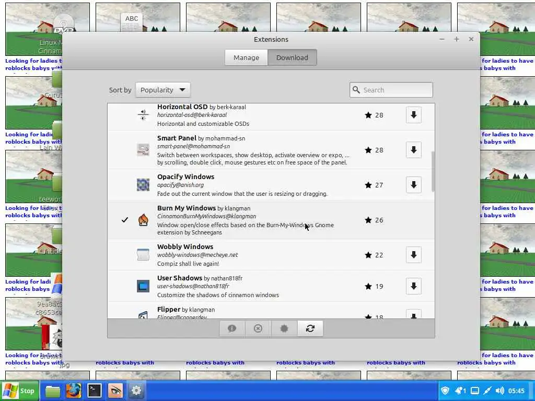Download the Opacify Windows extension
The image size is (535, 401).
pyautogui.click(x=414, y=185)
